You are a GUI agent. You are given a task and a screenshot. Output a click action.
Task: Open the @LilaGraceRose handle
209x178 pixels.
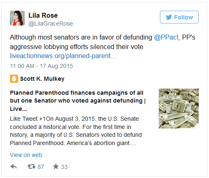51,23
